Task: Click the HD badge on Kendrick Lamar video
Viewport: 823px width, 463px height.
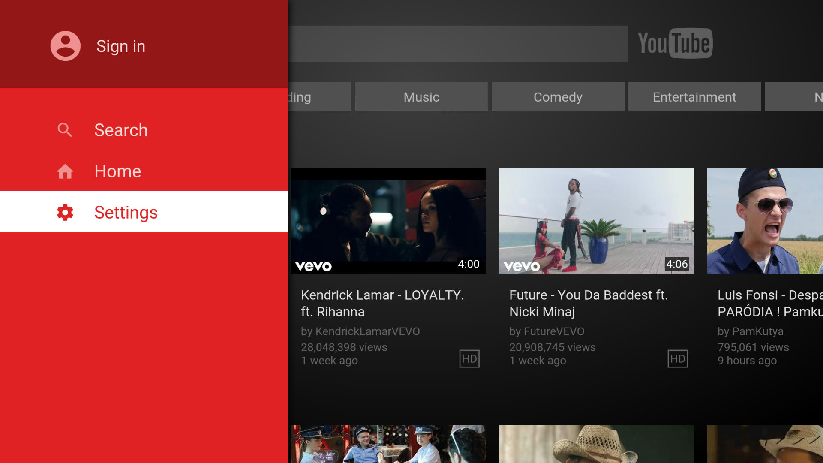Action: (469, 359)
